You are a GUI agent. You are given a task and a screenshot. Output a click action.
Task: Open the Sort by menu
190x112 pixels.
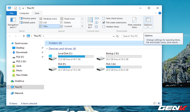click(90, 23)
